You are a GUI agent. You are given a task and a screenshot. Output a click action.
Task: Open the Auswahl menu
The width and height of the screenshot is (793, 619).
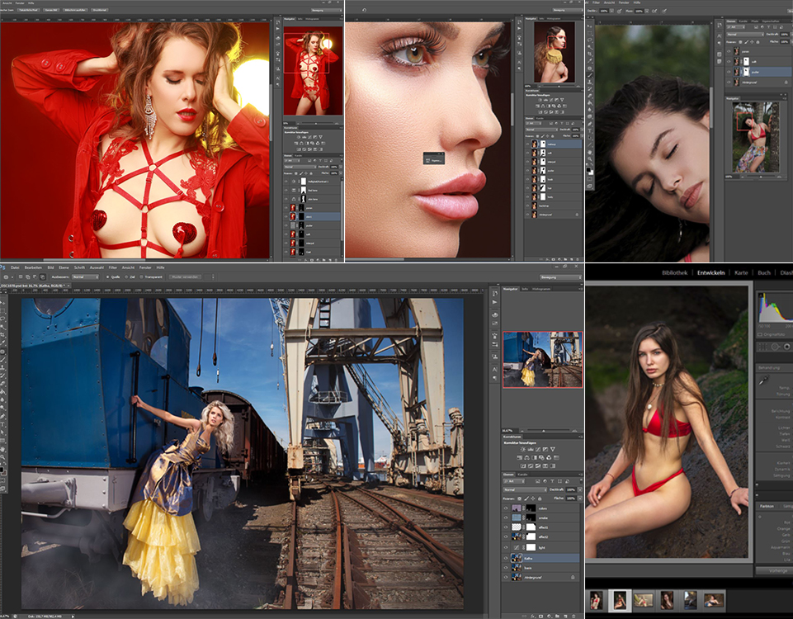click(97, 267)
